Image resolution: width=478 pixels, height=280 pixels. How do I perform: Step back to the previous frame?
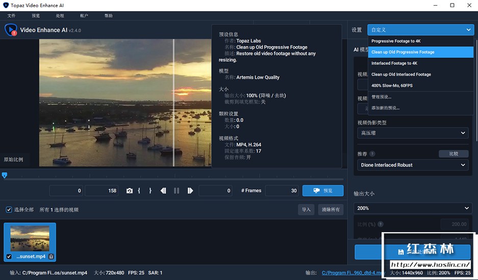[x=163, y=191]
